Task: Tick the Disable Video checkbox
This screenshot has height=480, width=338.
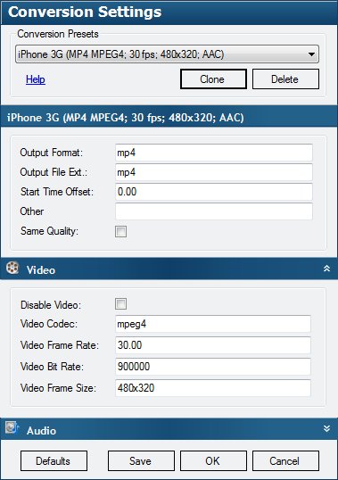Action: click(x=120, y=304)
